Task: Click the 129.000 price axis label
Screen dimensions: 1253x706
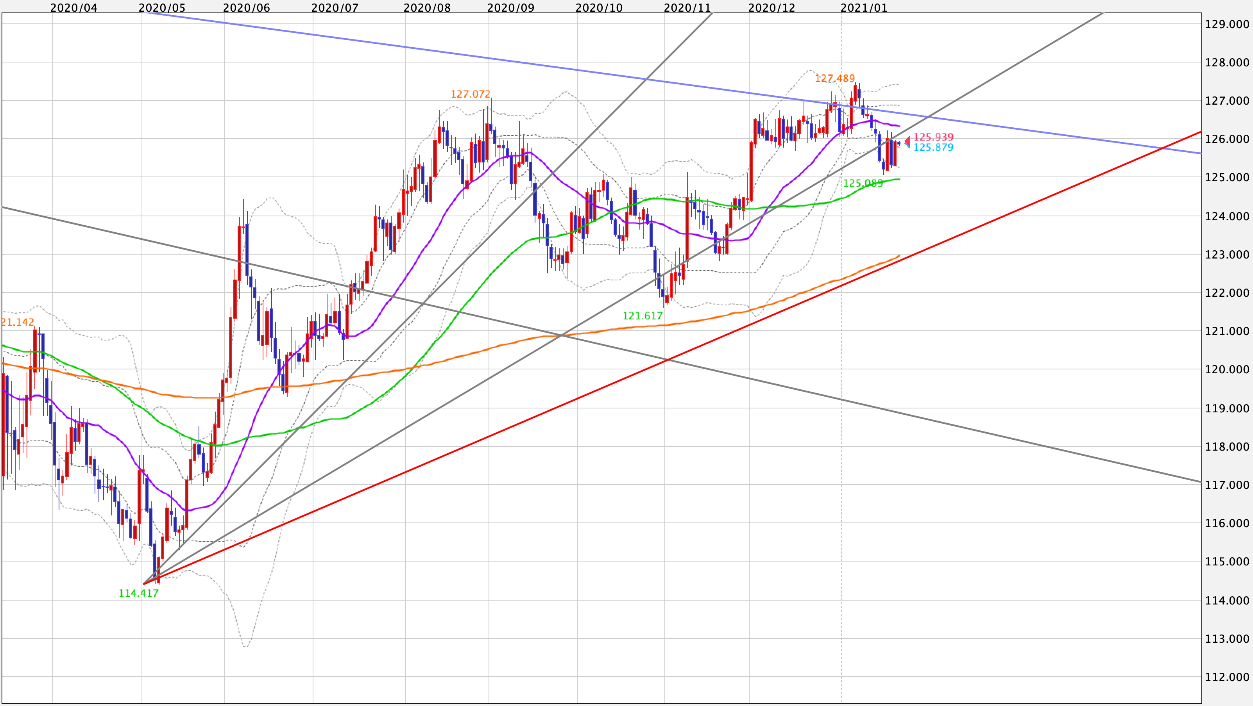Action: coord(1227,24)
